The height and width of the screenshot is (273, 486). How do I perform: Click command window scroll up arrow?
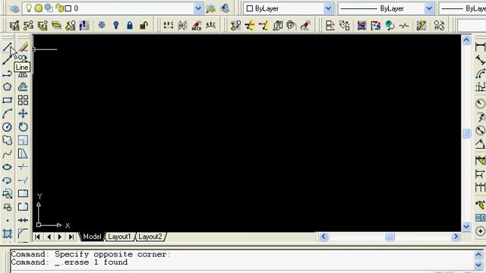coord(478,255)
